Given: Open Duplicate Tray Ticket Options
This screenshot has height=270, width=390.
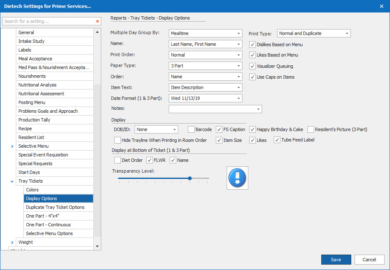Looking at the screenshot, I should [58, 207].
